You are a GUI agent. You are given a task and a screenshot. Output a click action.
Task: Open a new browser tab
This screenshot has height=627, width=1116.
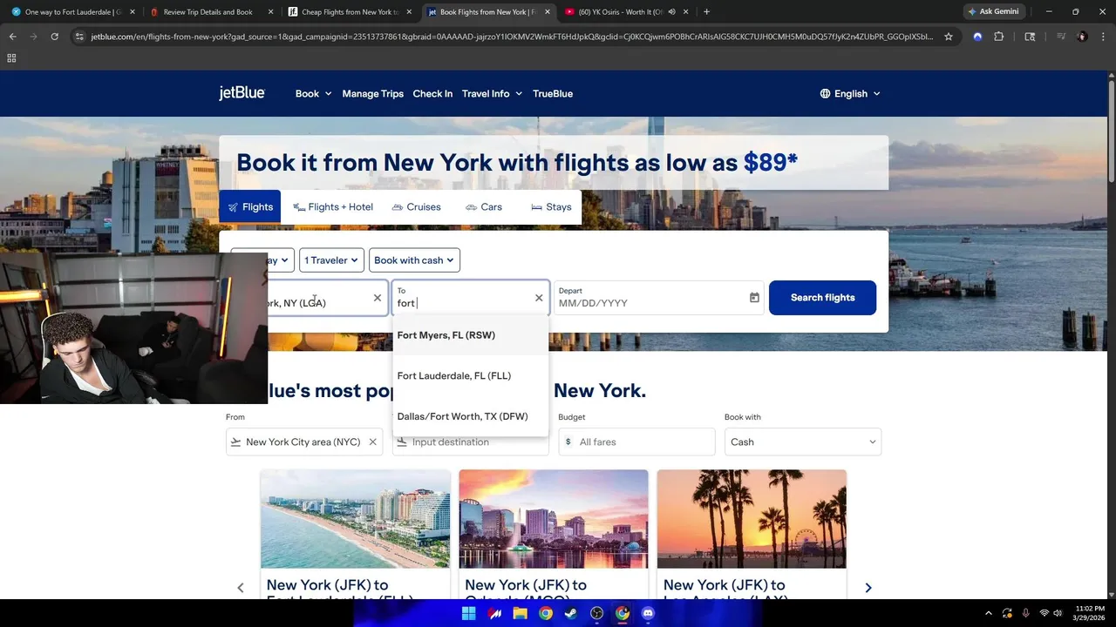[706, 12]
